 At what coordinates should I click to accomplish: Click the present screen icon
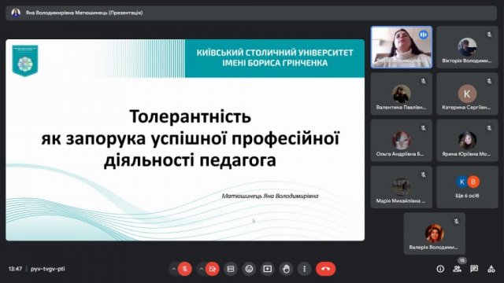pyautogui.click(x=268, y=269)
